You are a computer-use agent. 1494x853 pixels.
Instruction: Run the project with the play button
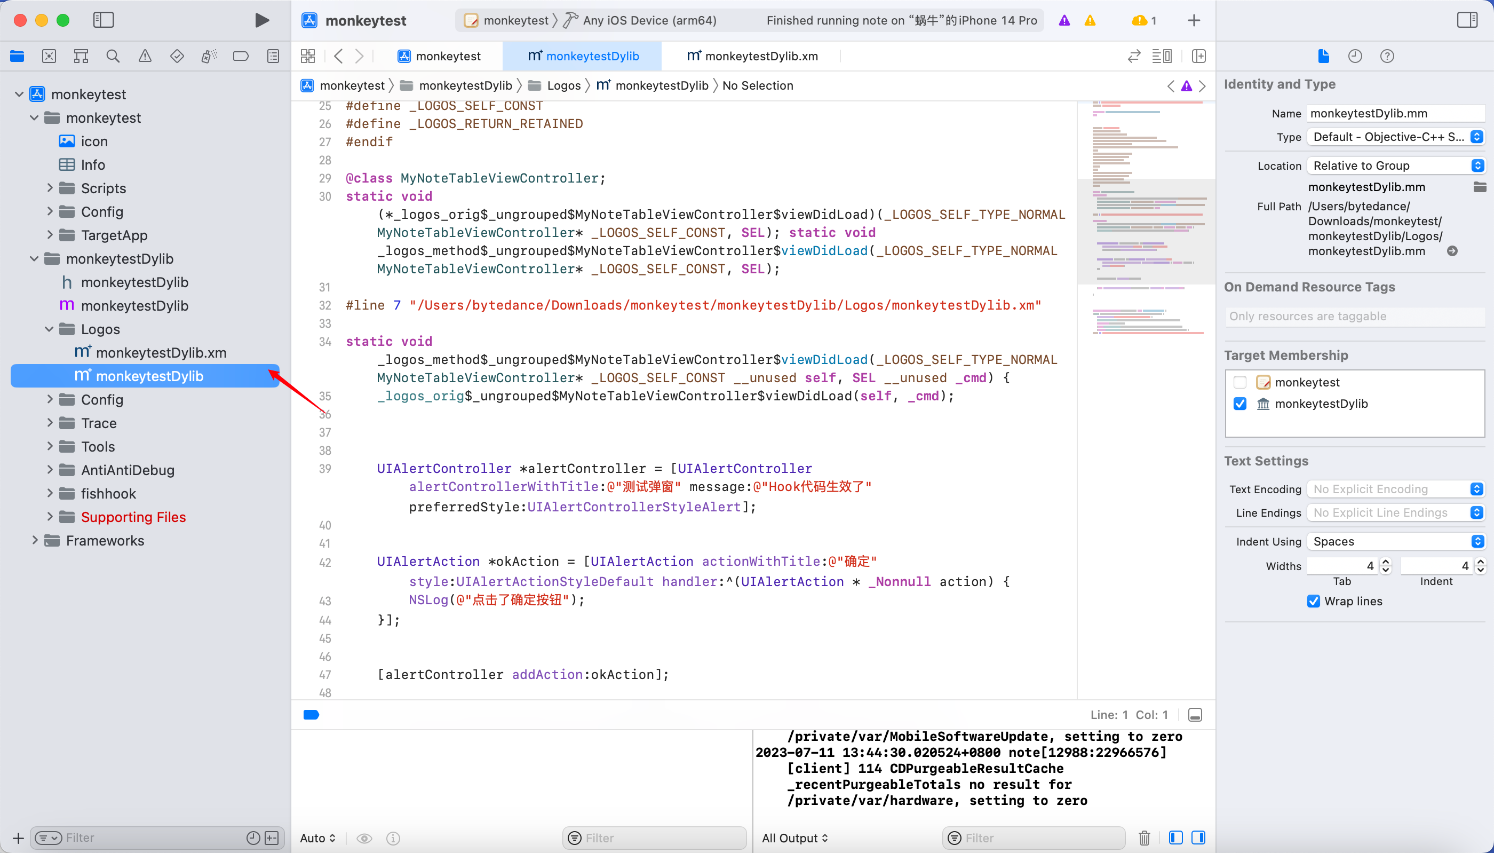(261, 19)
